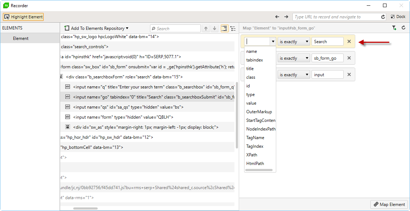Click the forward navigation arrow
This screenshot has width=410, height=211.
tap(286, 17)
